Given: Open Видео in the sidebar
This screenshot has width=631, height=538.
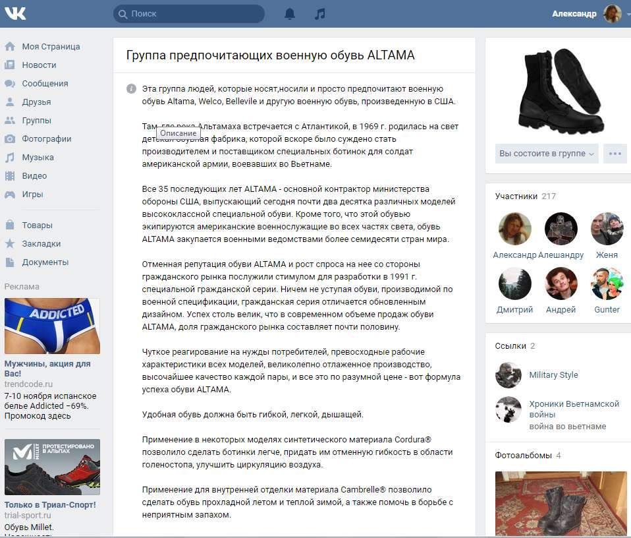Looking at the screenshot, I should tap(34, 176).
